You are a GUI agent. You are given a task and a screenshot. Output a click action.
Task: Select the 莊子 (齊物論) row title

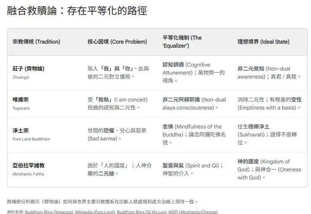tap(28, 69)
